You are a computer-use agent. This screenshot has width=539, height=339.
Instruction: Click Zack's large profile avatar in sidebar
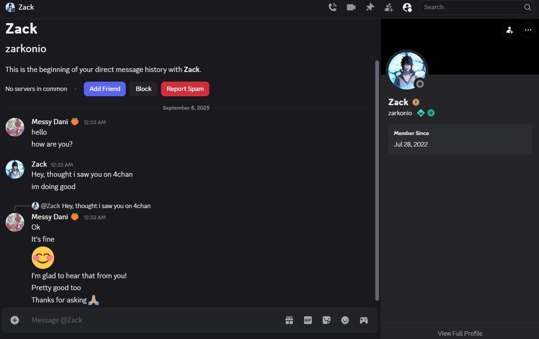point(407,70)
